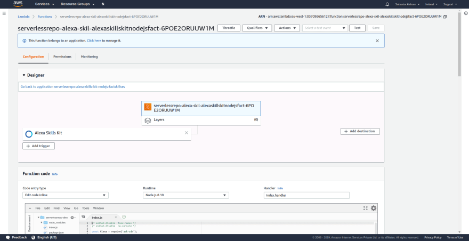
Task: Open the editor Window menu
Action: [99, 208]
